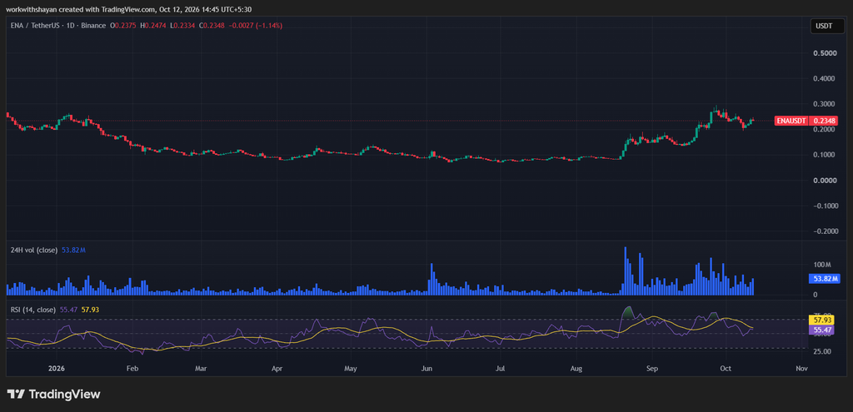This screenshot has height=412, width=853.
Task: Click the 57.93 value beside RSI title
Action: coord(90,310)
